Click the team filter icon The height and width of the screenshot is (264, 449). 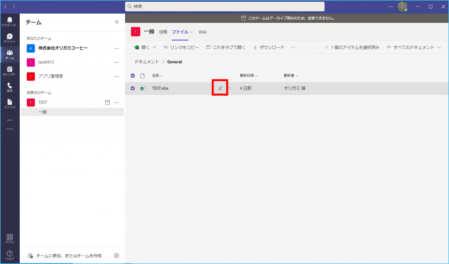tap(117, 22)
